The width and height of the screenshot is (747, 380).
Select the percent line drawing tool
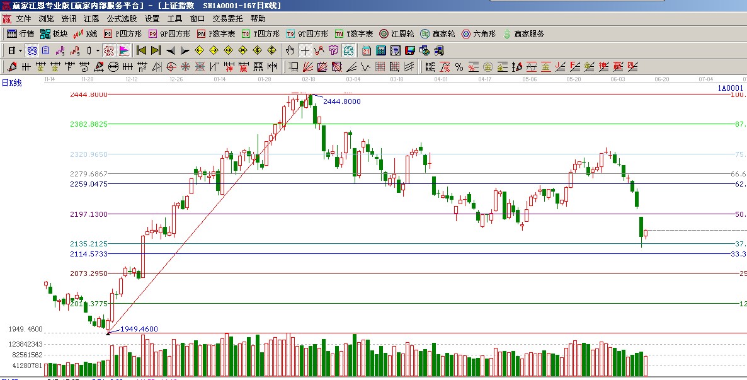pos(459,67)
